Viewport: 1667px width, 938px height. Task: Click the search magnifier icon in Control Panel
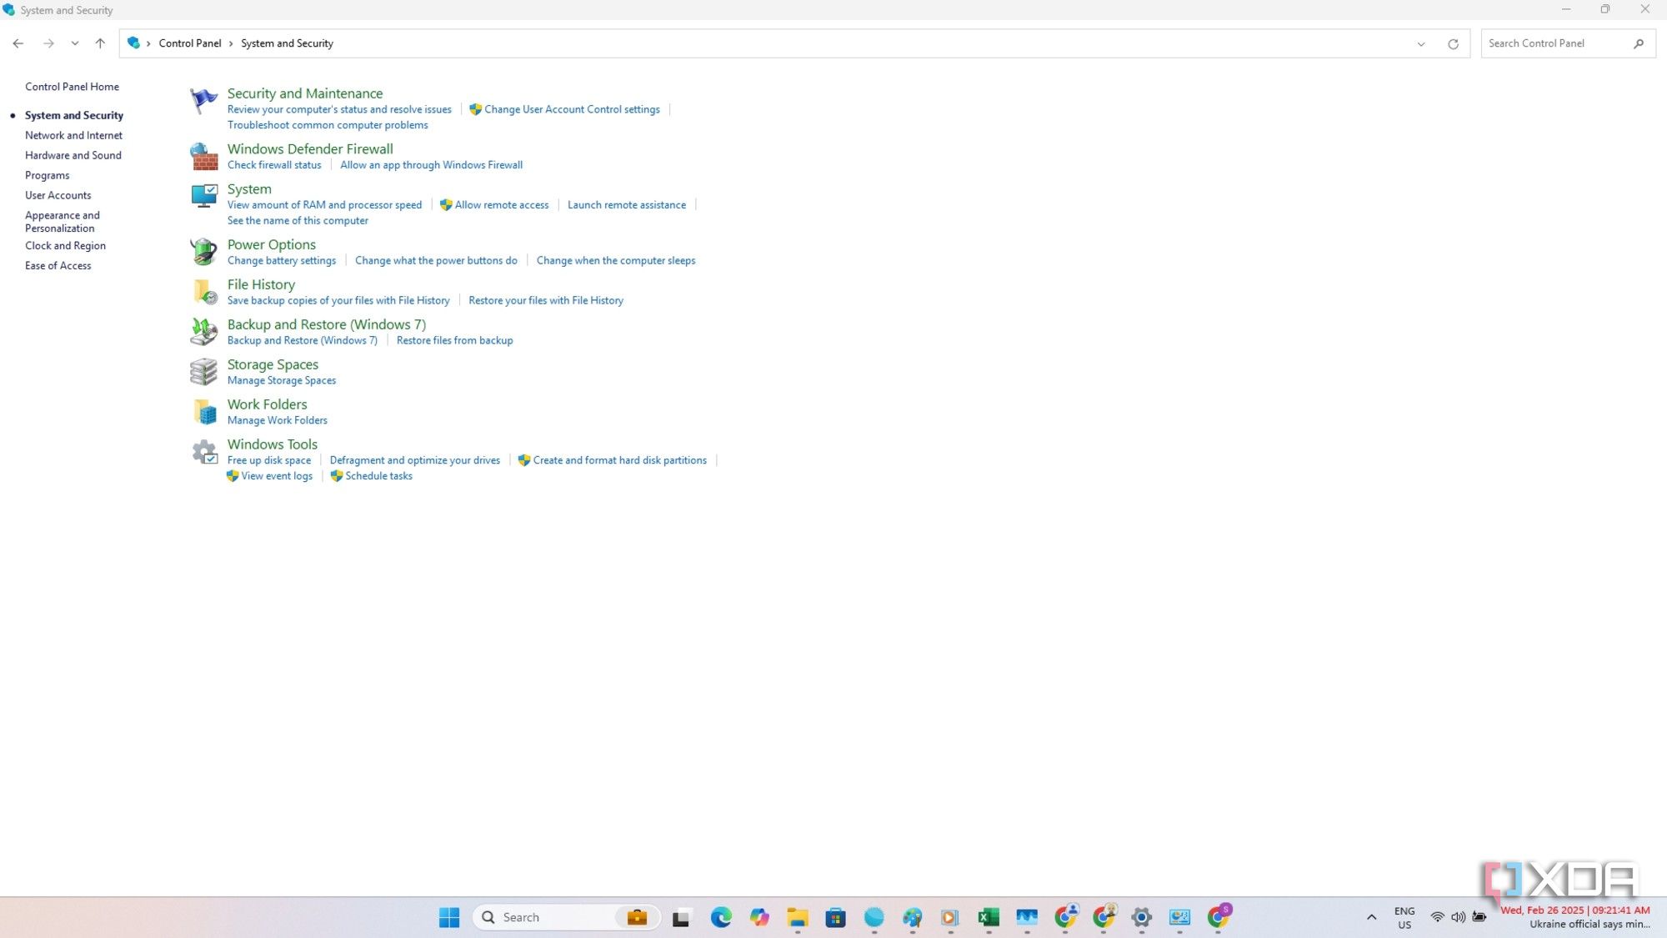click(1639, 43)
